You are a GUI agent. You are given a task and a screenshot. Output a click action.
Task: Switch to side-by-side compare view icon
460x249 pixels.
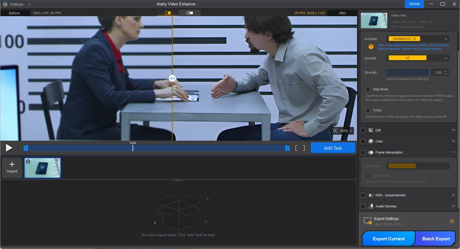click(x=190, y=13)
